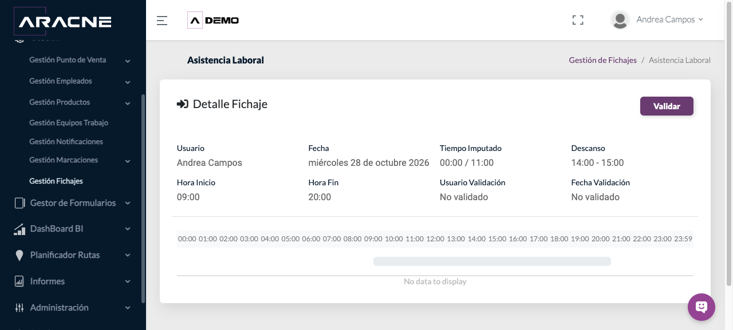
Task: Click the ARACNE logo
Action: [63, 22]
